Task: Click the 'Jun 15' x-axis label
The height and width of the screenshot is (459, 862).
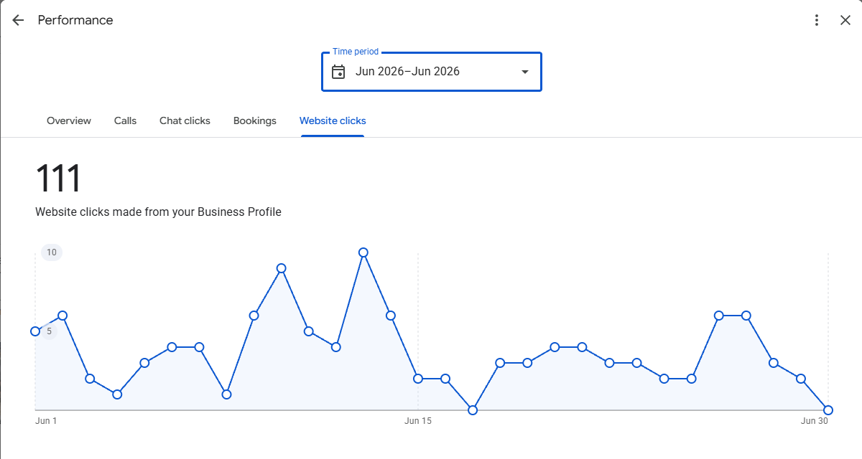Action: [x=418, y=421]
